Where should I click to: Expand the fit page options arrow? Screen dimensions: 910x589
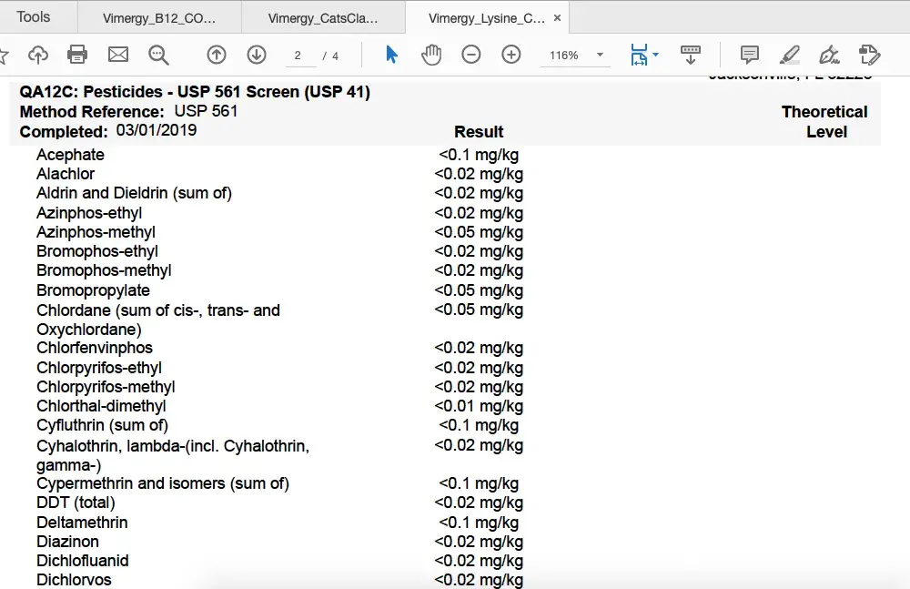coord(655,56)
